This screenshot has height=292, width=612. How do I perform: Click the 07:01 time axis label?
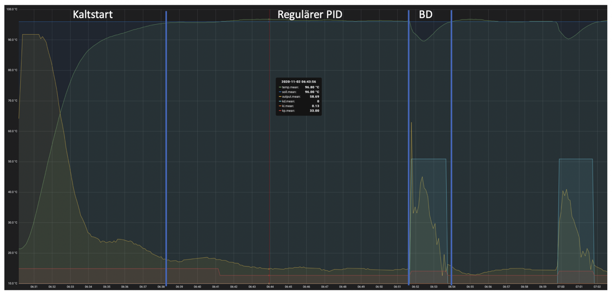point(579,287)
